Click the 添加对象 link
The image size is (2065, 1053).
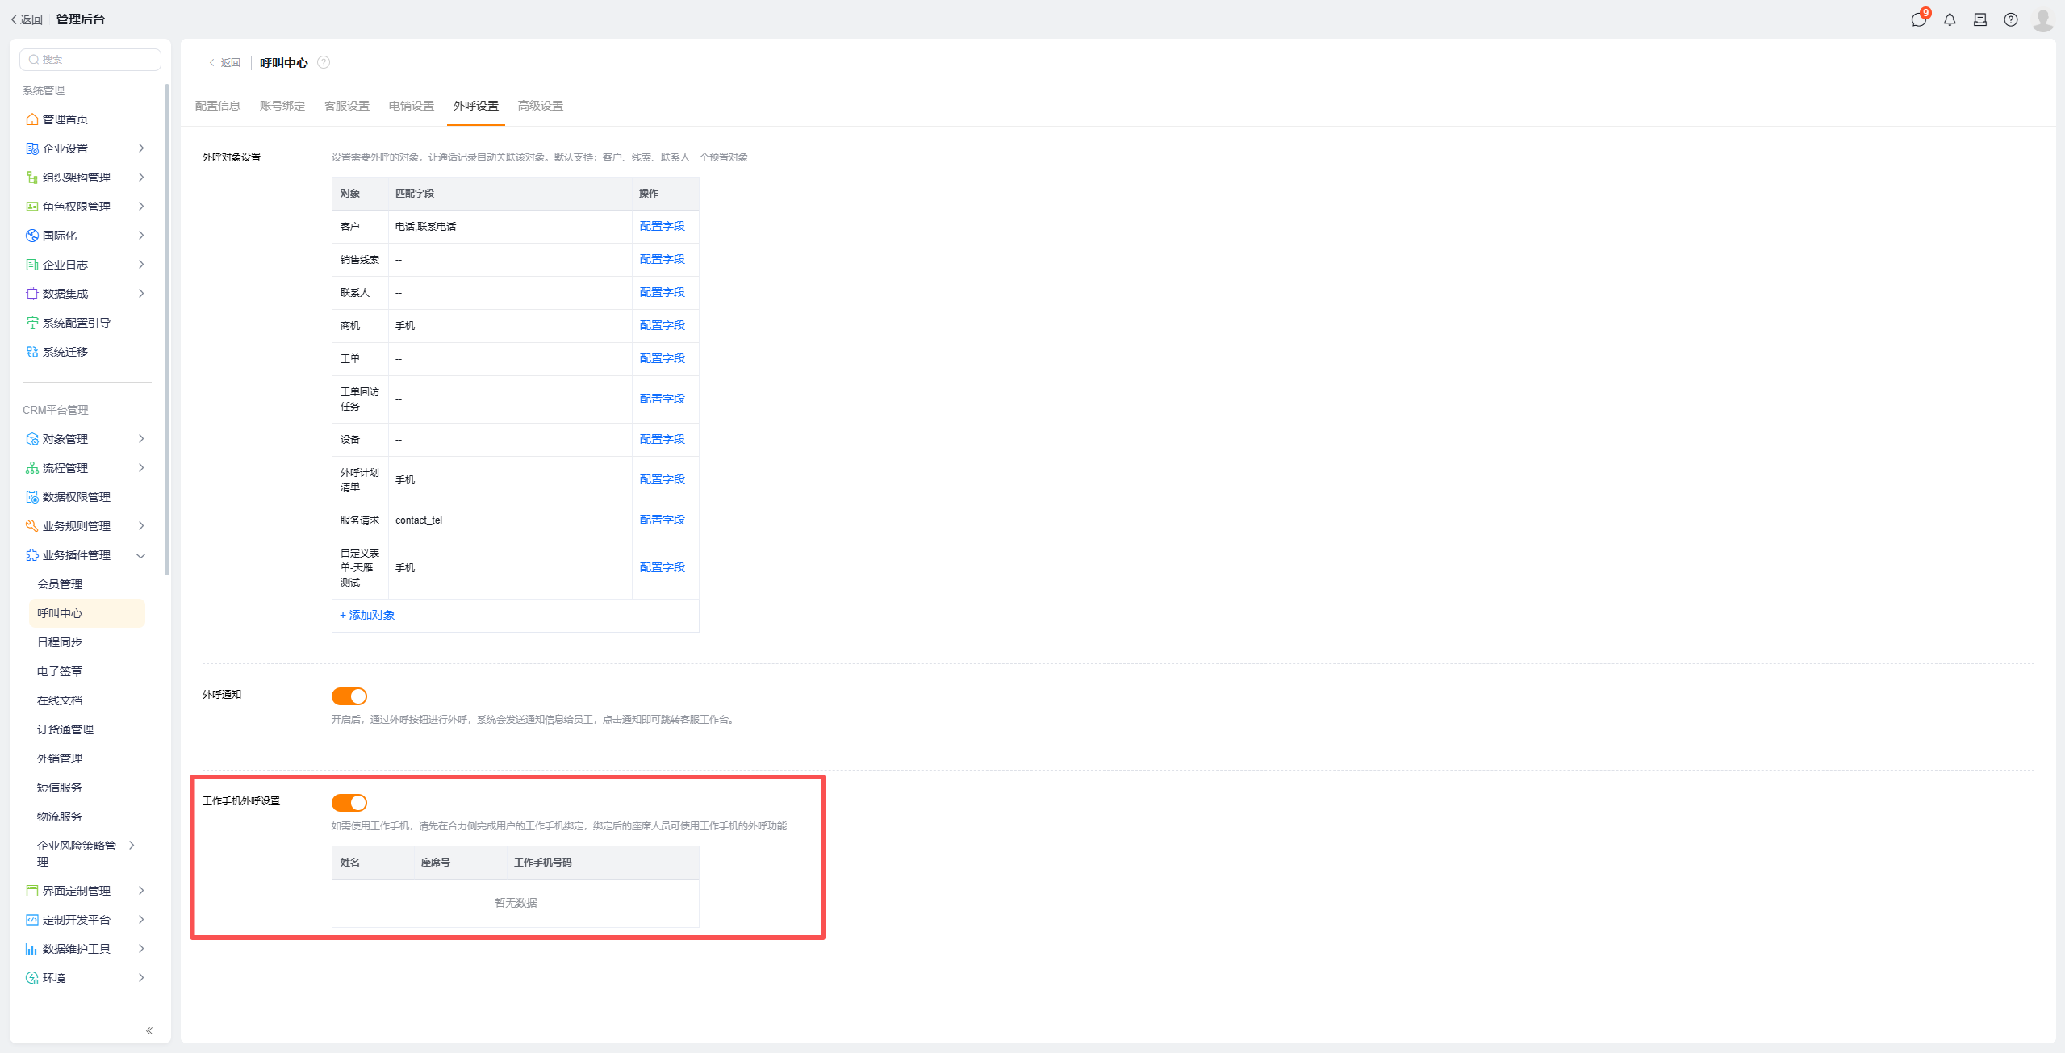[x=367, y=615]
